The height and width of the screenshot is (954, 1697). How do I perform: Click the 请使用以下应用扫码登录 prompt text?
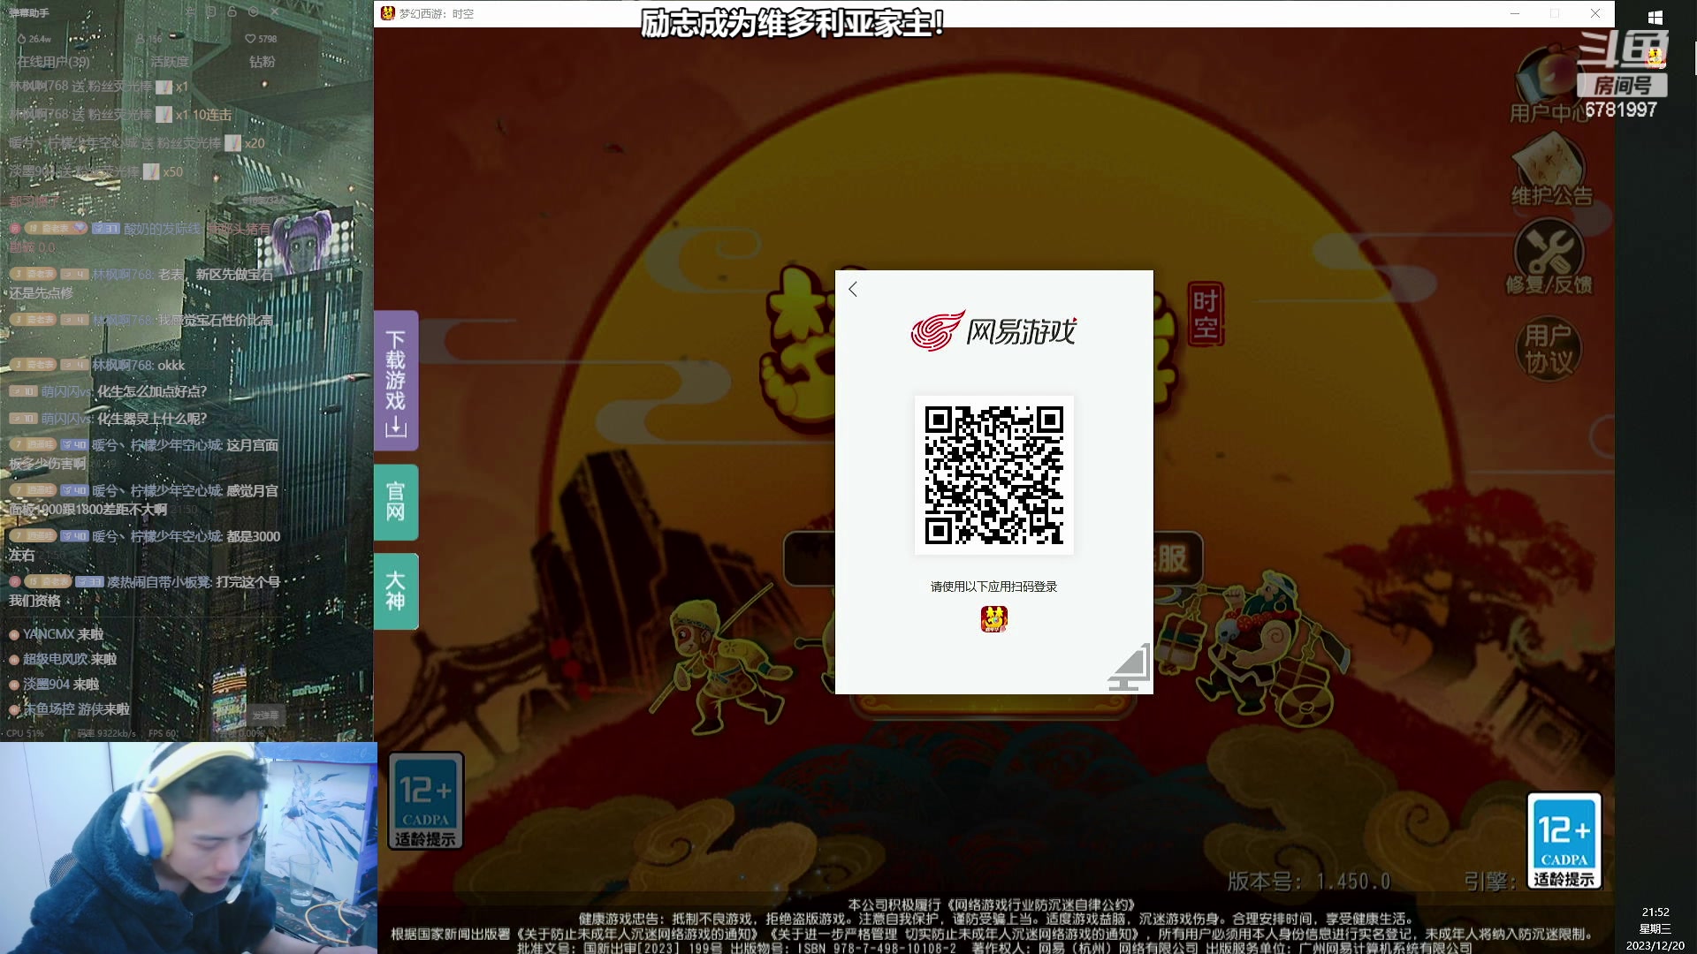(x=993, y=587)
